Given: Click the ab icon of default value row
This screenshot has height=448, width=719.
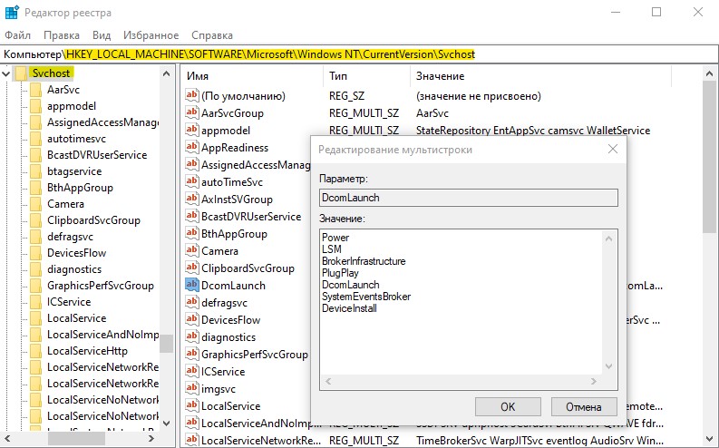Looking at the screenshot, I should click(x=191, y=95).
